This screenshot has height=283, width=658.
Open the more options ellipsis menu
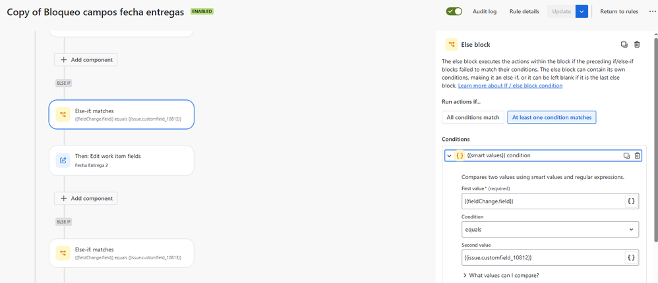[x=651, y=11]
